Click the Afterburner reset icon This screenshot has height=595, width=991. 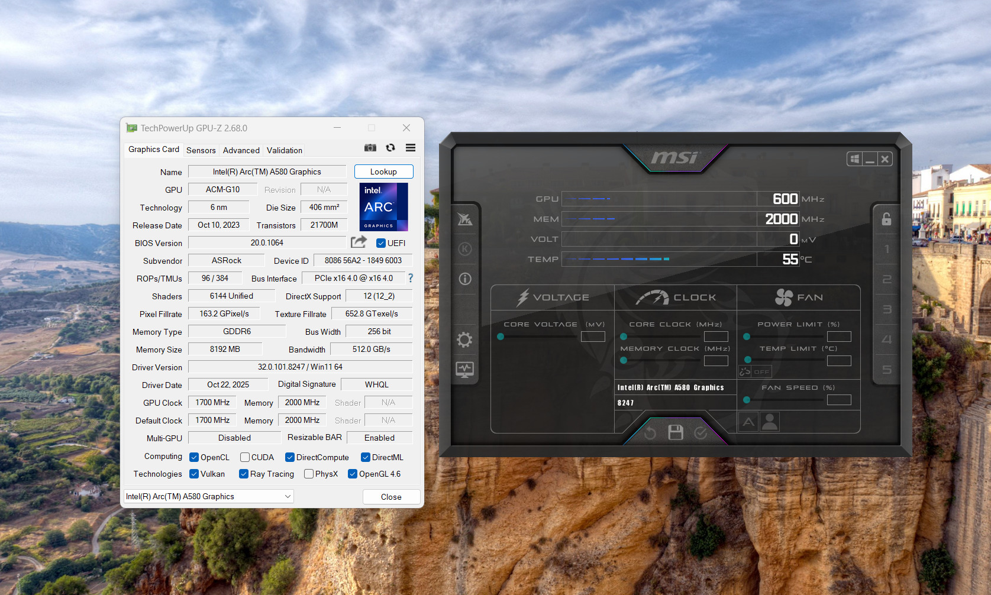[650, 434]
